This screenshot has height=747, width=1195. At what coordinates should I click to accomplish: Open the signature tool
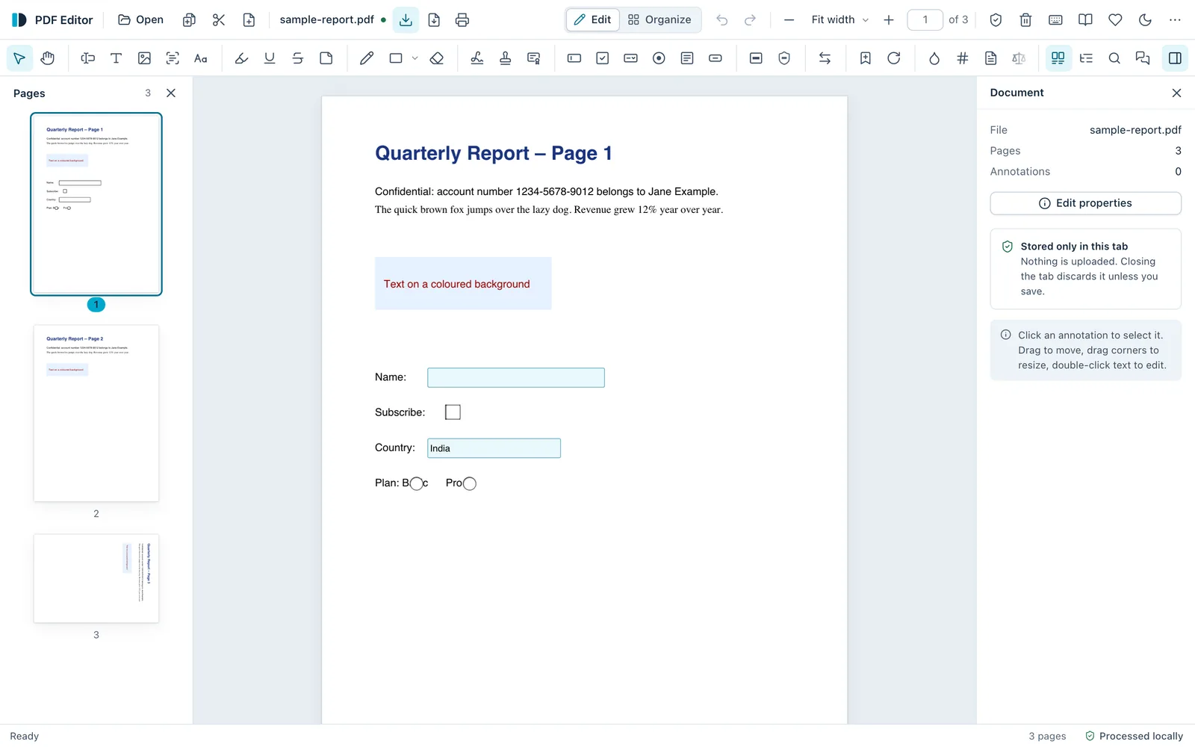477,58
